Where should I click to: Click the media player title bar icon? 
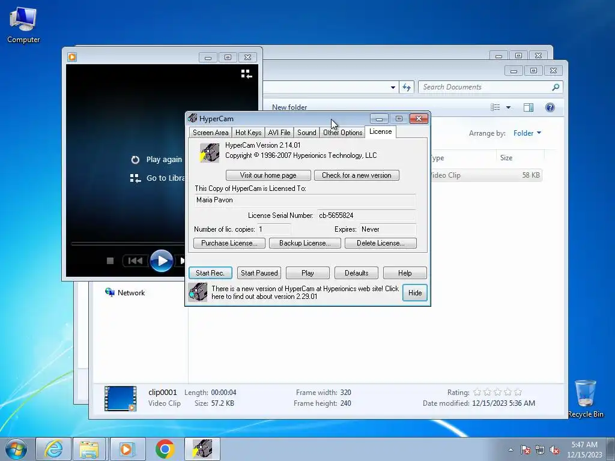[x=72, y=57]
